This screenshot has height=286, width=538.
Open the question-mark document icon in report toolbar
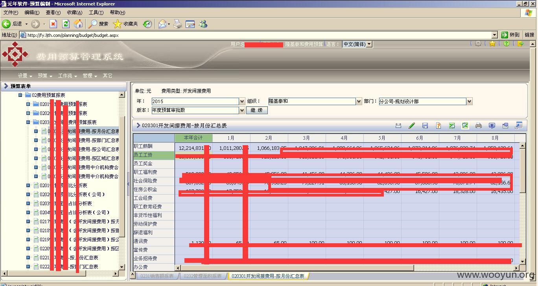click(x=439, y=126)
